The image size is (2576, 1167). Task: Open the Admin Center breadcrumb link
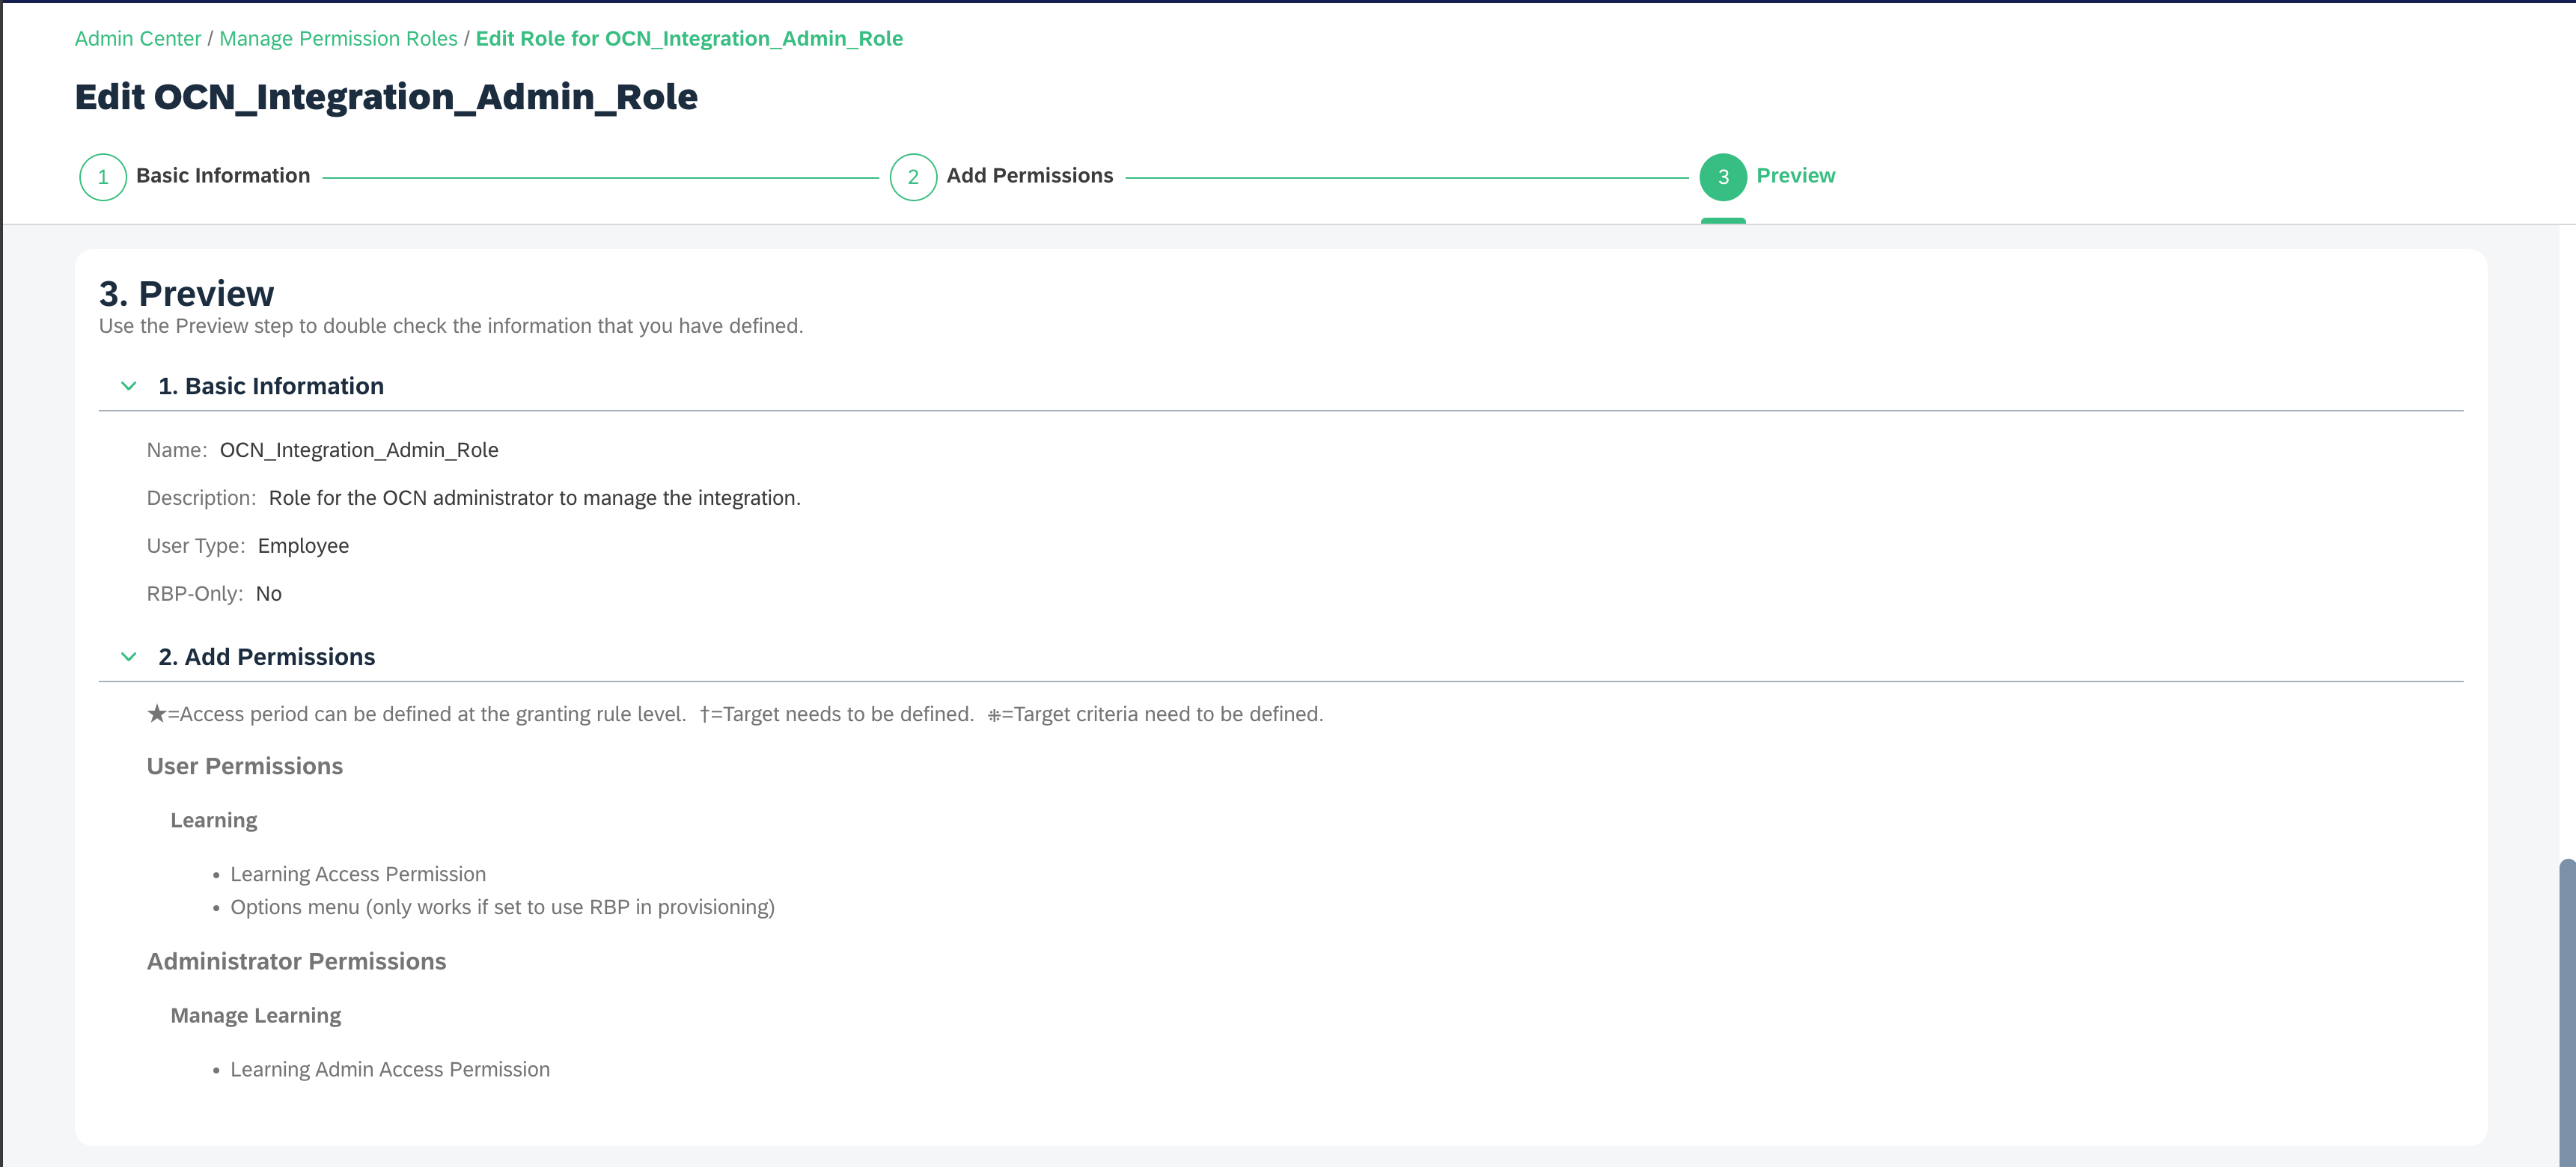coord(138,38)
